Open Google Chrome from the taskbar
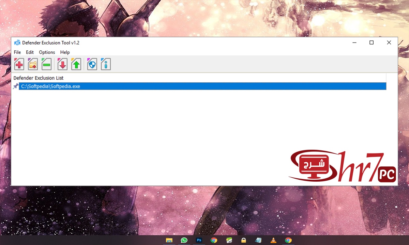 [214, 240]
